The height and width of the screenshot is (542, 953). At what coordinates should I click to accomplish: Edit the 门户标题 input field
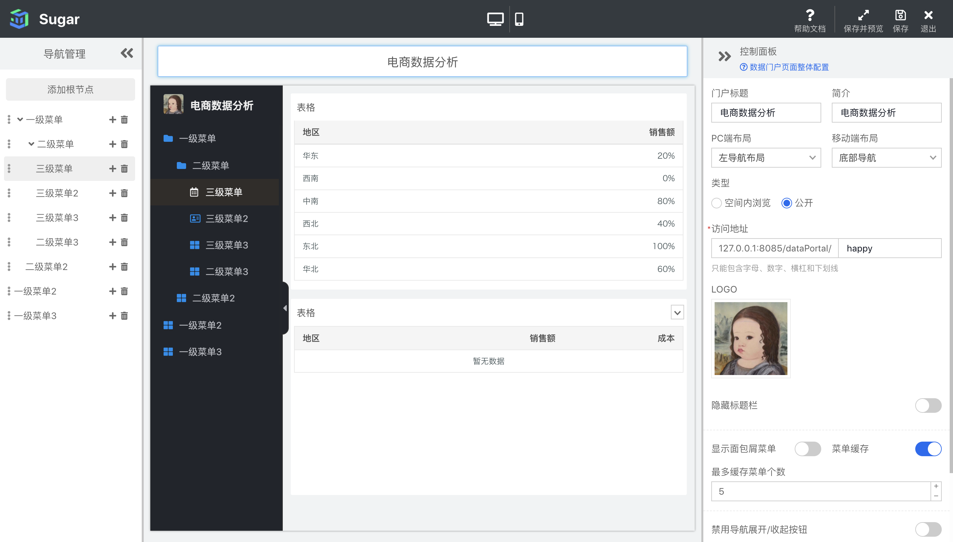coord(766,113)
